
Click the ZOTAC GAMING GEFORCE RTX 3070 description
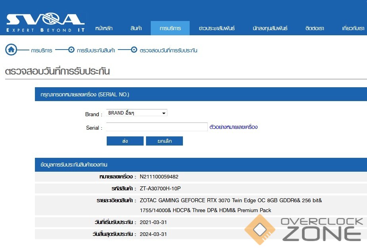(x=231, y=205)
